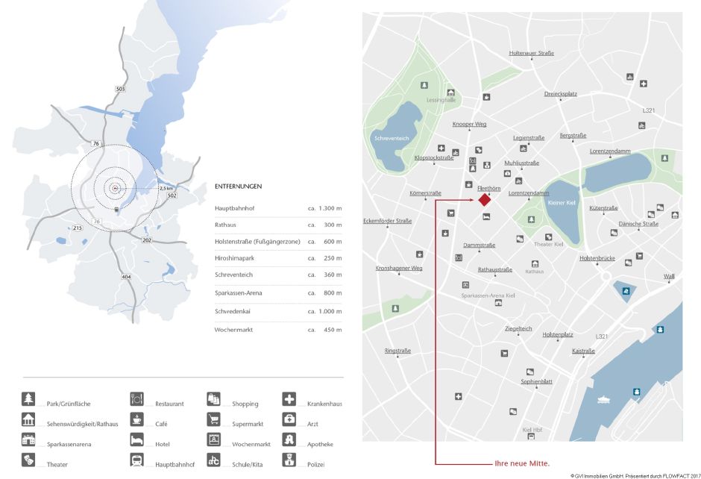Screen dimensions: 701x479
Task: Select the Sophienblatt street label
Action: pyautogui.click(x=536, y=381)
